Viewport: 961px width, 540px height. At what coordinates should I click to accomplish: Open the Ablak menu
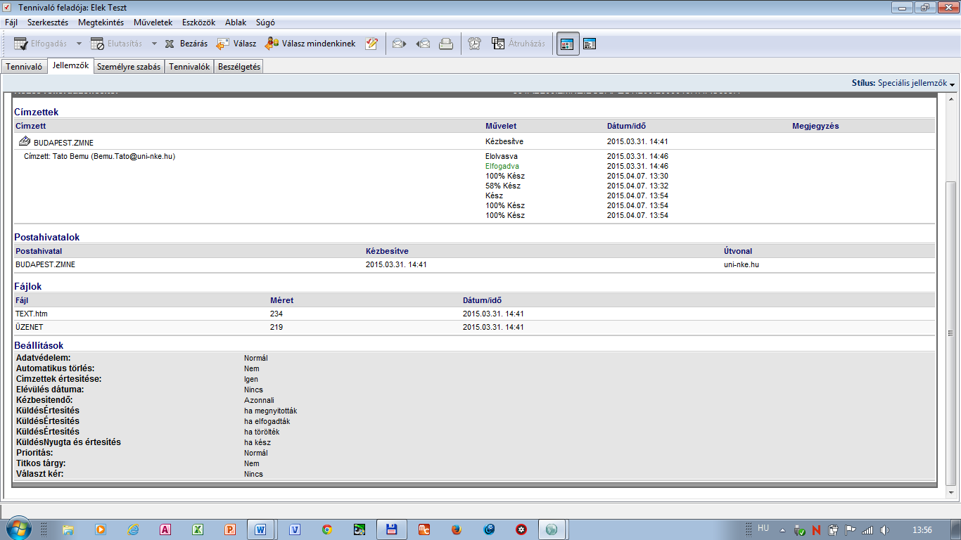(235, 22)
